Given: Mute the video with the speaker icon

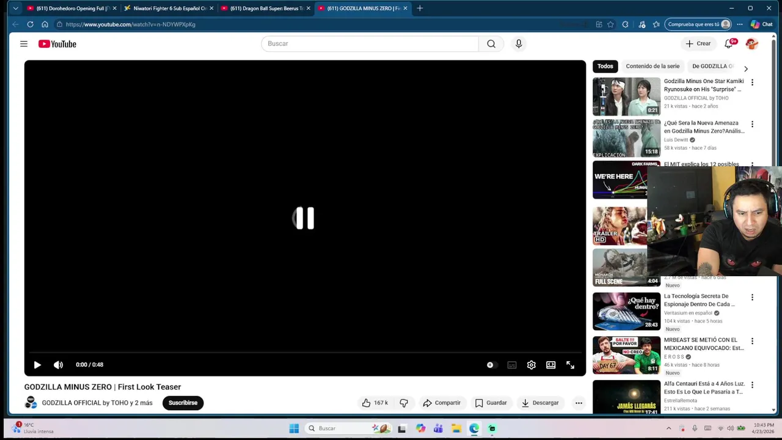Looking at the screenshot, I should [x=58, y=365].
